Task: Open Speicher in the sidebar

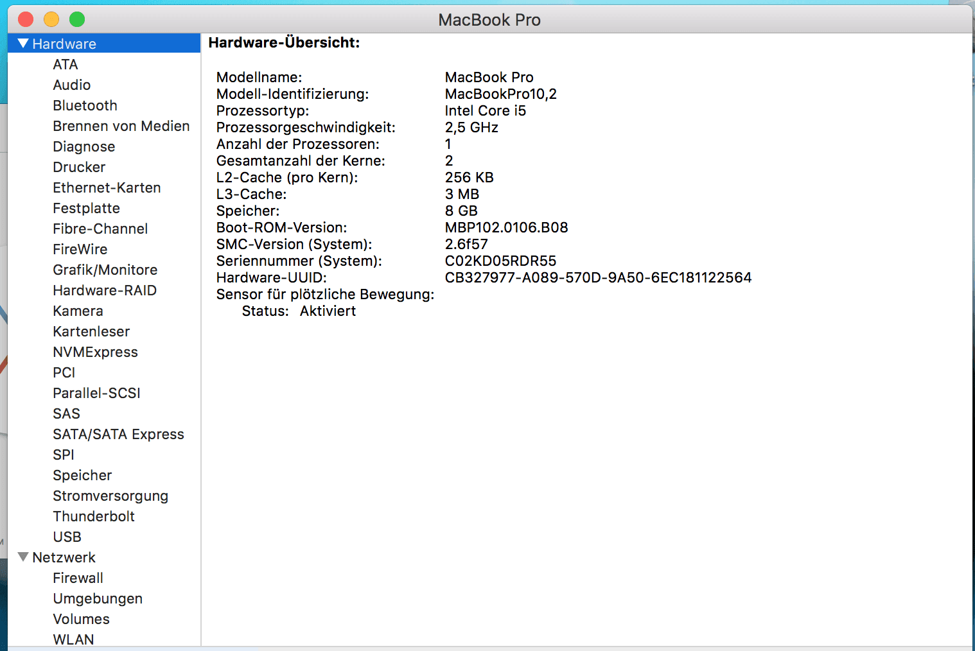Action: tap(82, 475)
